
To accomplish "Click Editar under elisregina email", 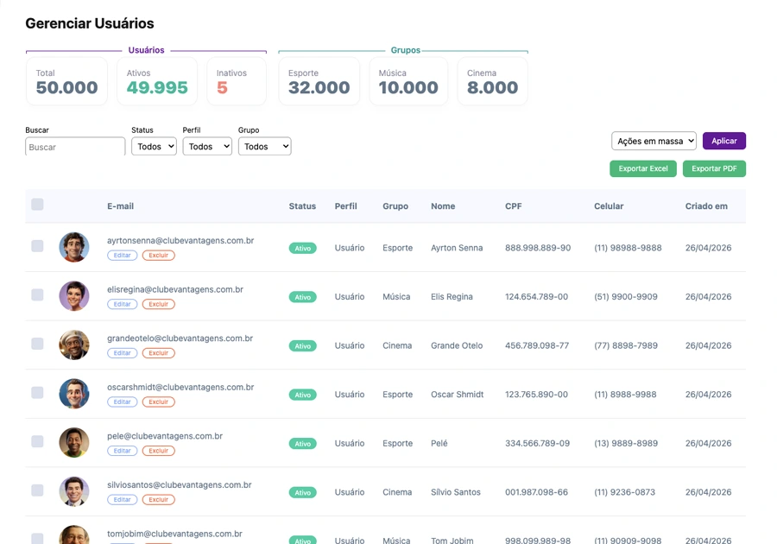I will click(x=123, y=304).
